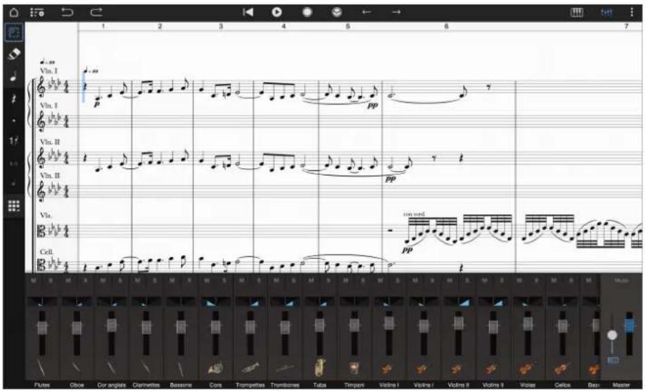
Task: Click the 'Master' channel label
Action: (621, 385)
